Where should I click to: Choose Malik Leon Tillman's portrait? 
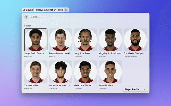point(85,72)
